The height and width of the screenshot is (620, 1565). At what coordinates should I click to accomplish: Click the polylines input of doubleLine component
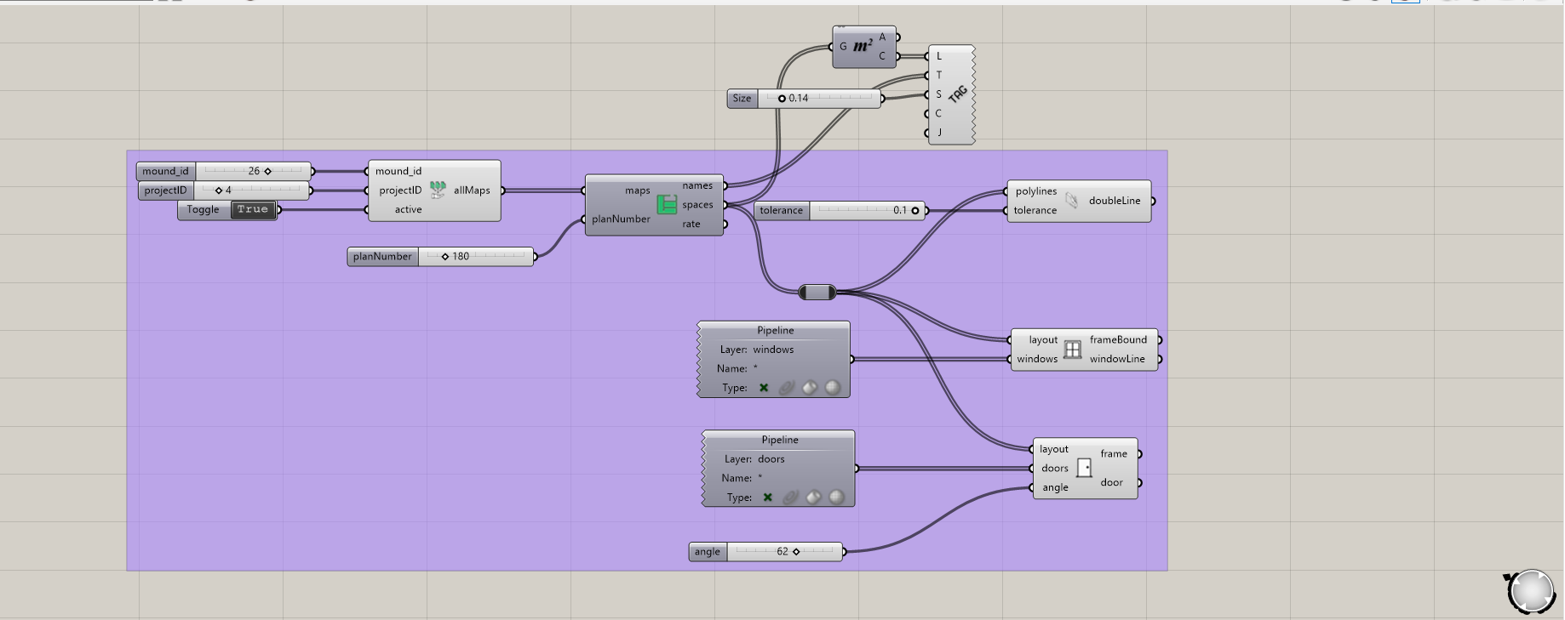(1036, 191)
